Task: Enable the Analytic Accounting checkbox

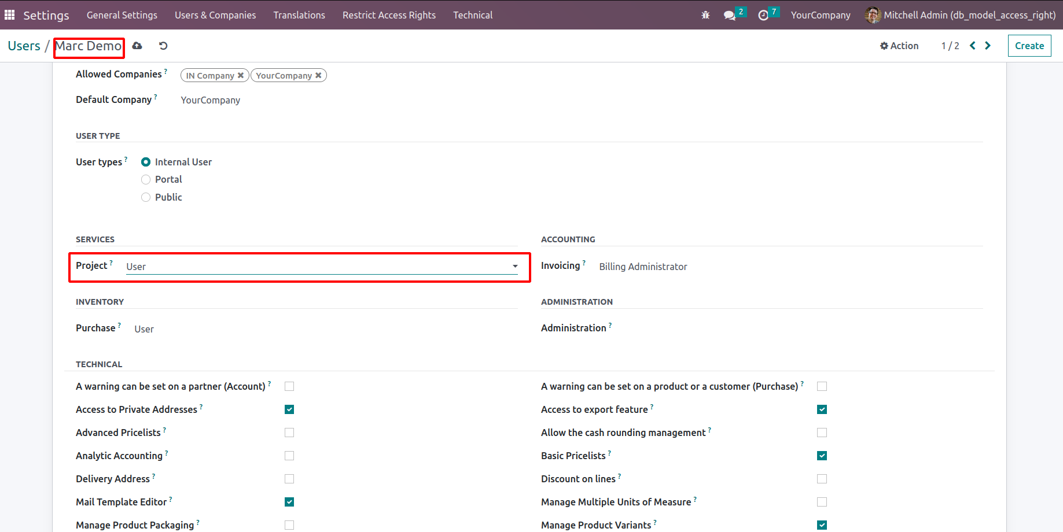Action: (x=289, y=456)
